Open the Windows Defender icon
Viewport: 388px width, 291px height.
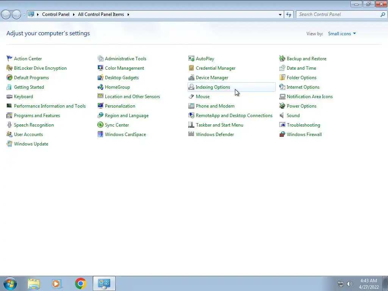(191, 135)
